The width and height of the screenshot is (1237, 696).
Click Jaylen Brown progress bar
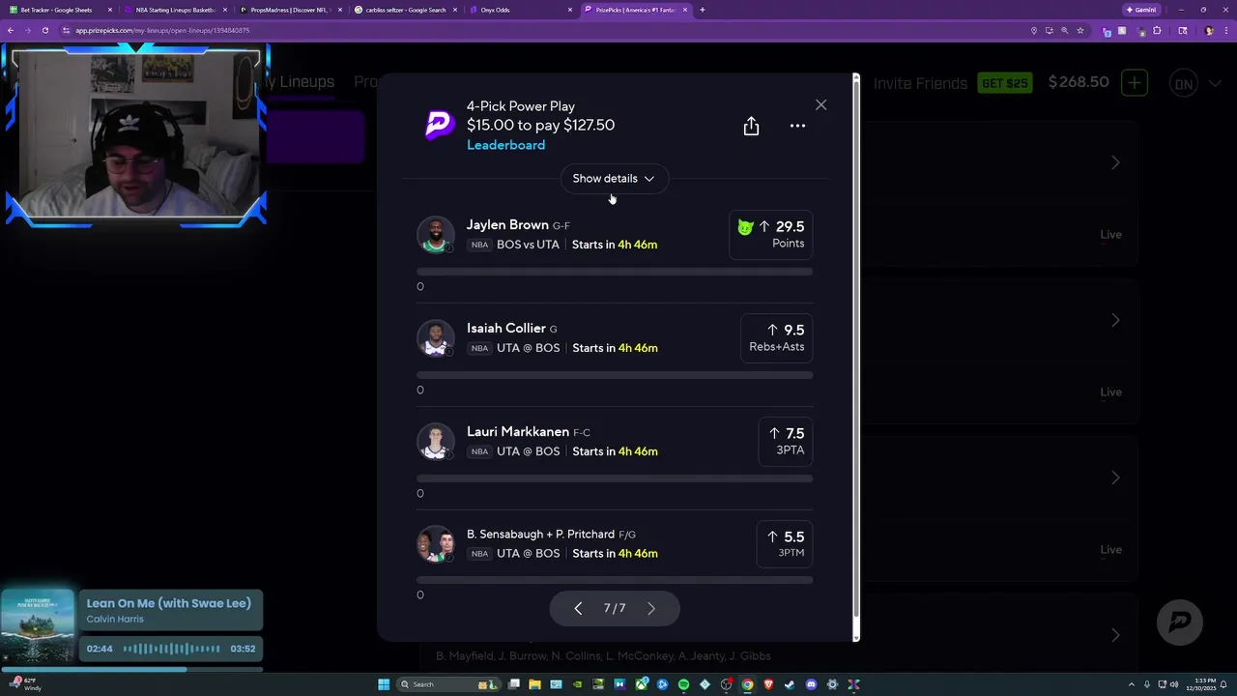pyautogui.click(x=615, y=272)
